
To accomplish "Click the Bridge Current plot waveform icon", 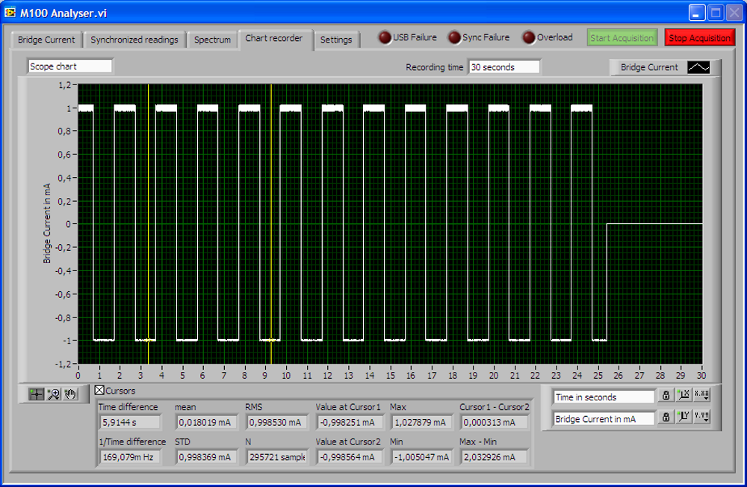I will 700,66.
